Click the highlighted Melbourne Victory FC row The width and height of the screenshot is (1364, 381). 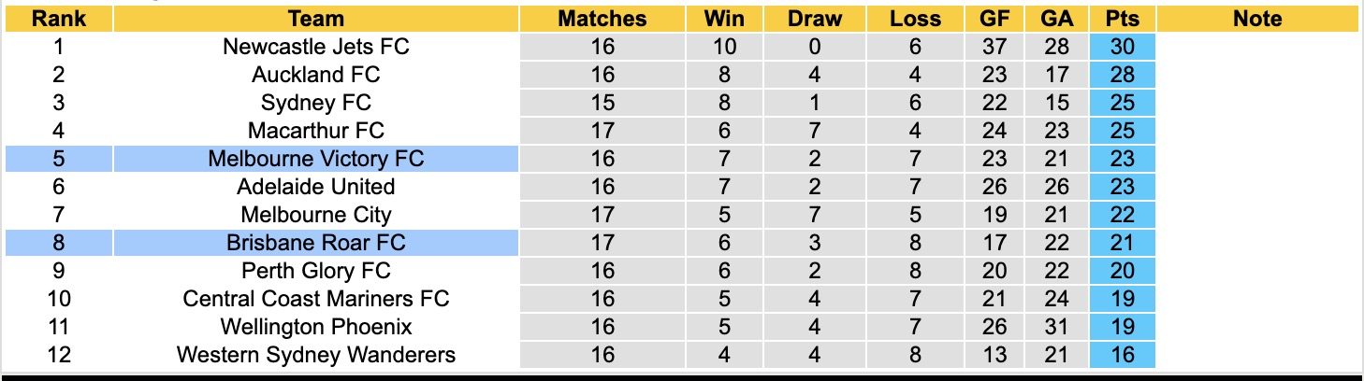315,159
